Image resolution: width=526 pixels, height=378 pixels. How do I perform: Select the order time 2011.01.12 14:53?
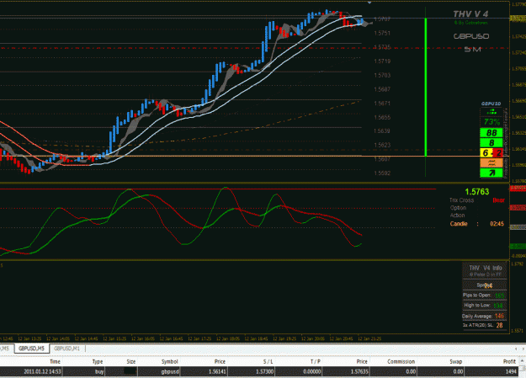[42, 371]
